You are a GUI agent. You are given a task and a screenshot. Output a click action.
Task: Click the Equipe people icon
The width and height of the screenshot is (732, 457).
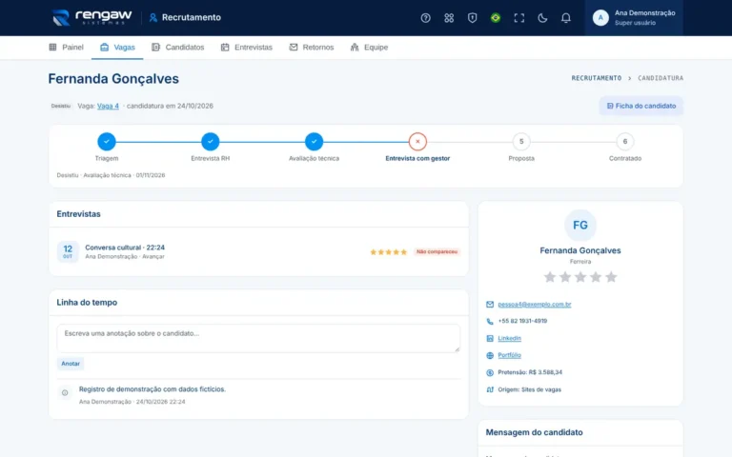pos(355,47)
